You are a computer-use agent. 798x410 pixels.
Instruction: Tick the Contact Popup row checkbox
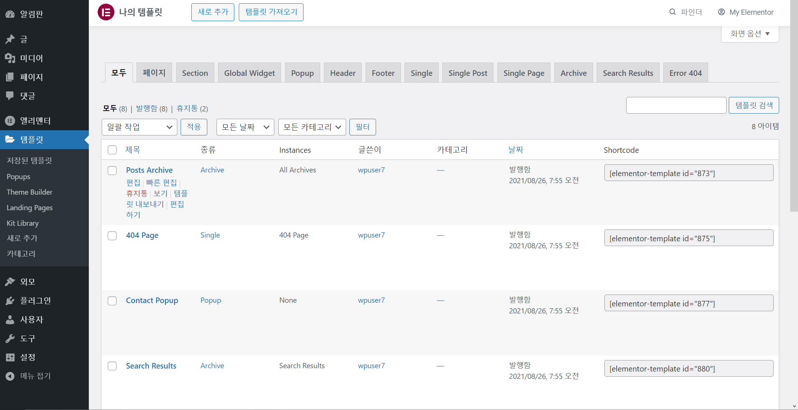[x=112, y=301]
